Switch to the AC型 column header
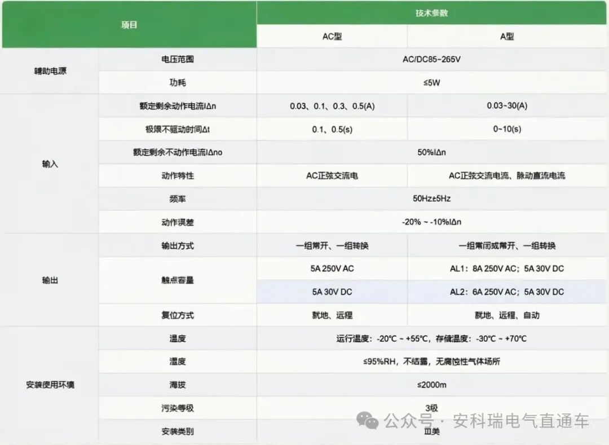This screenshot has height=445, width=609. point(332,36)
